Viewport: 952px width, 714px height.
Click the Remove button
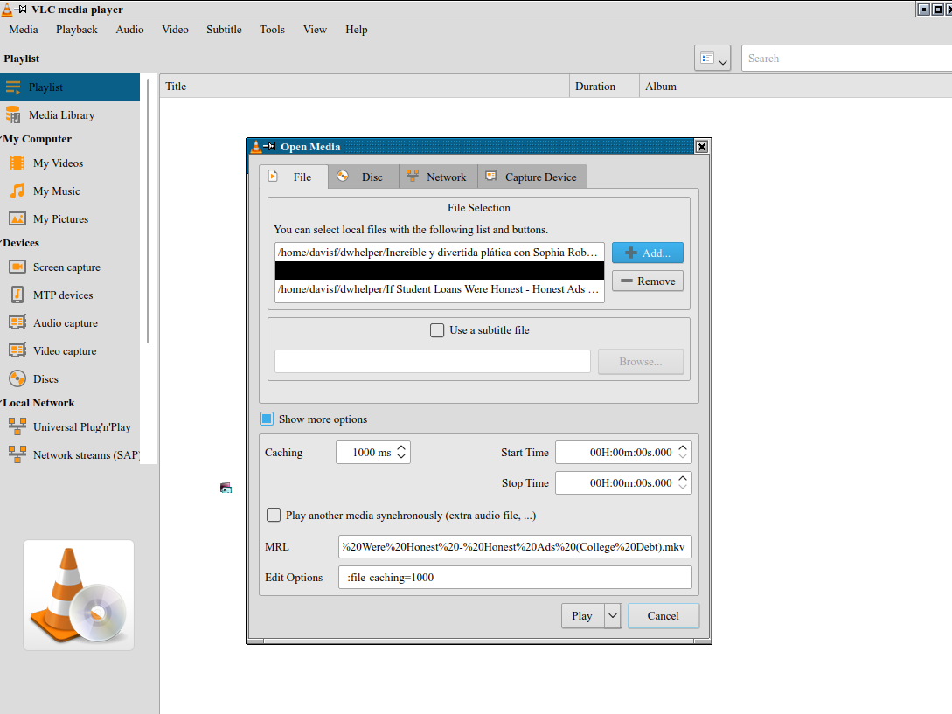(648, 281)
